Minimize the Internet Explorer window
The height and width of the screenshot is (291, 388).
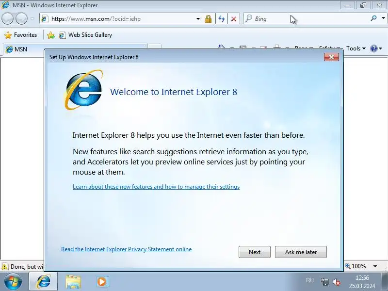point(347,5)
